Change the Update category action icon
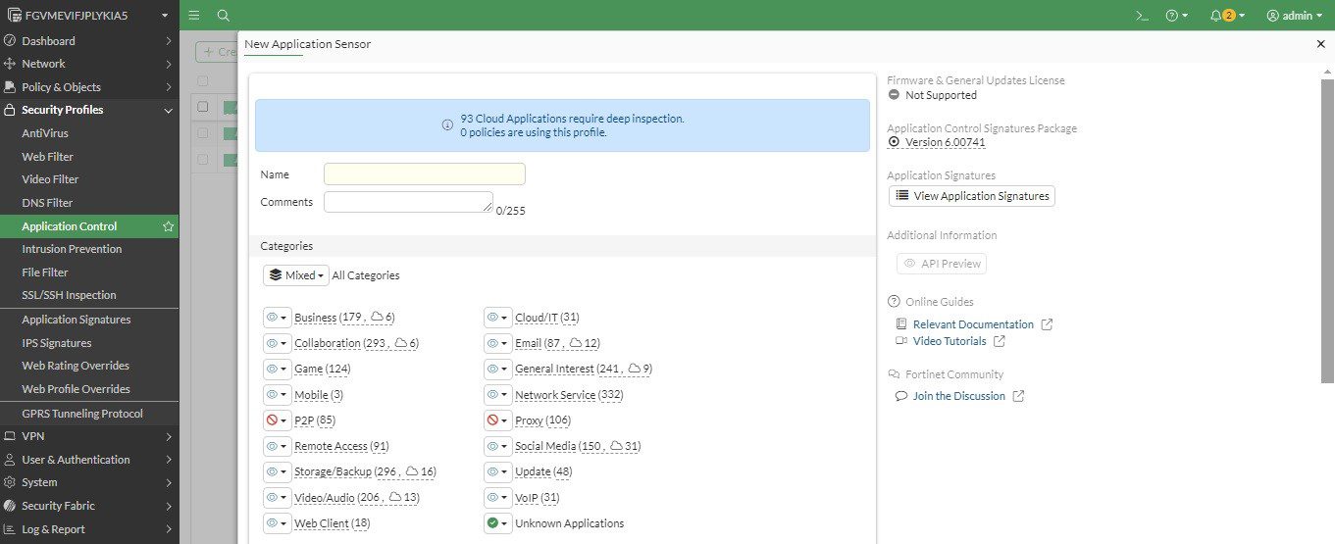The image size is (1335, 544). [x=497, y=471]
